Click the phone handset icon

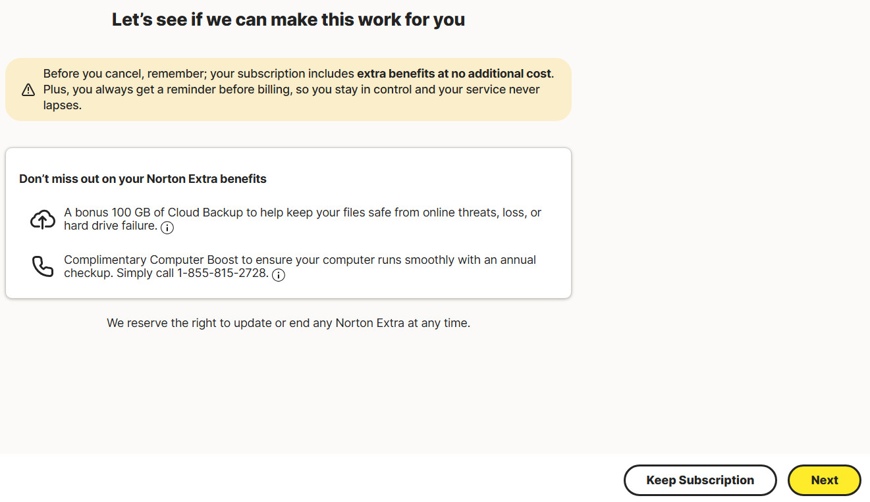click(43, 266)
